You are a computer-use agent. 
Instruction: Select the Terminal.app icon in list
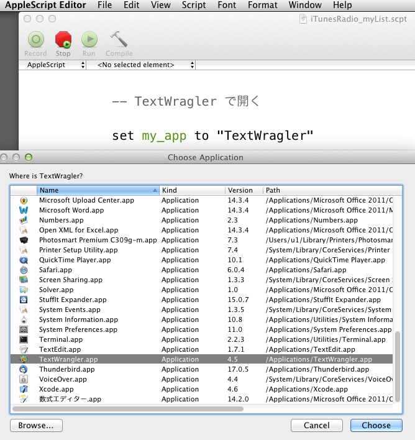point(24,339)
